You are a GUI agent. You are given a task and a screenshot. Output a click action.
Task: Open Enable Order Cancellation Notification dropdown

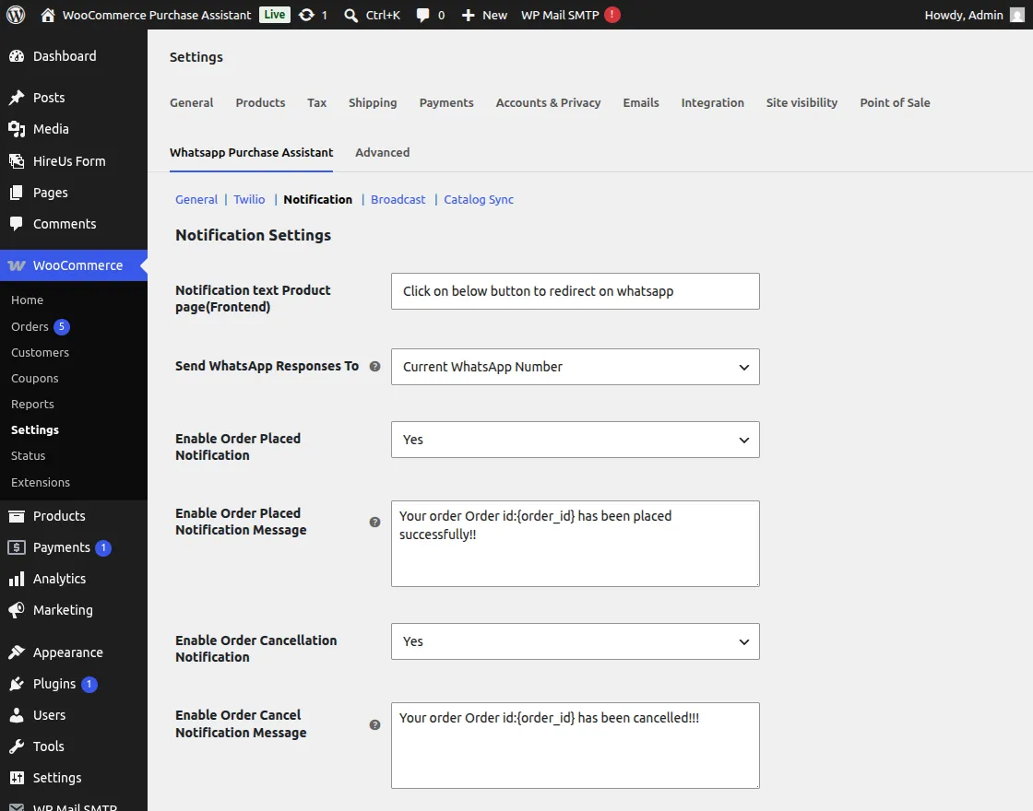coord(576,641)
